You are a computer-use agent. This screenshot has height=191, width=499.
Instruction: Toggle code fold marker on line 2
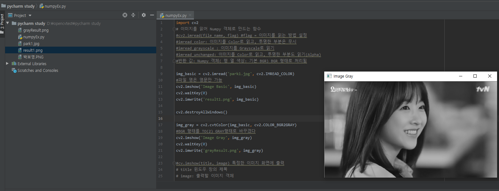174,29
